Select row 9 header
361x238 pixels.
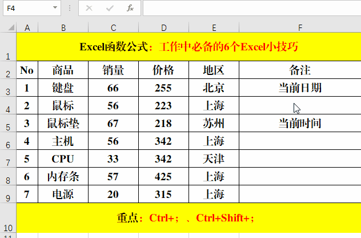8,194
